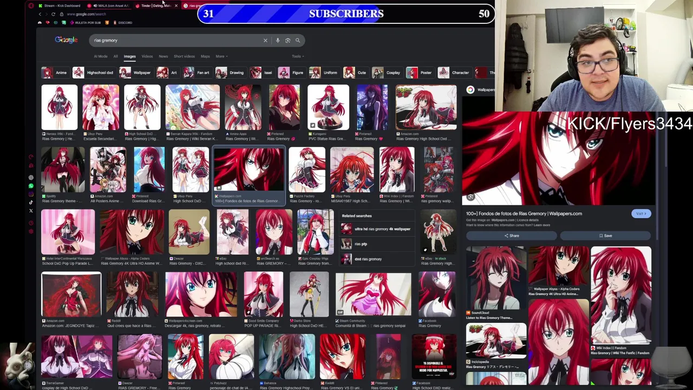Viewport: 693px width, 390px height.
Task: Filter images by the Cosplay chip
Action: (387, 73)
